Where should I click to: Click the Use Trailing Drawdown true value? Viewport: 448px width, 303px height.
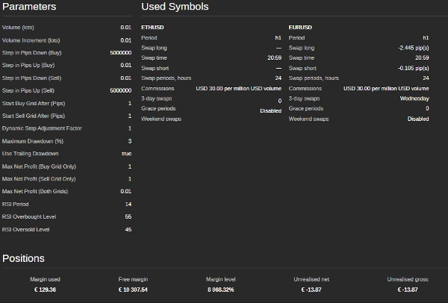126,154
